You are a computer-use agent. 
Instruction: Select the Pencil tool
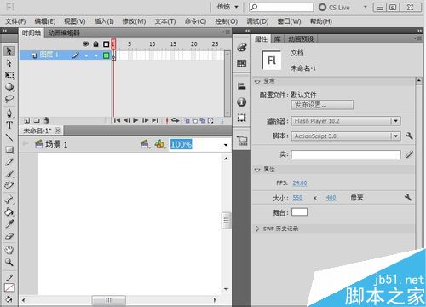[x=9, y=161]
